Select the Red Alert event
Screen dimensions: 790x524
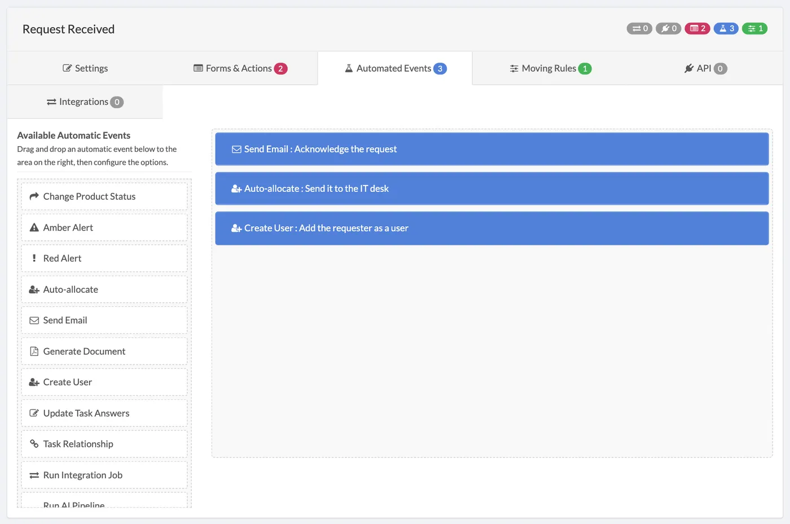(x=104, y=258)
